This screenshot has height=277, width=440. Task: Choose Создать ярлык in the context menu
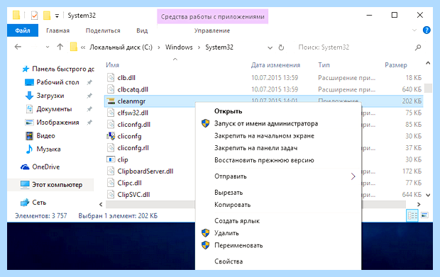click(277, 221)
